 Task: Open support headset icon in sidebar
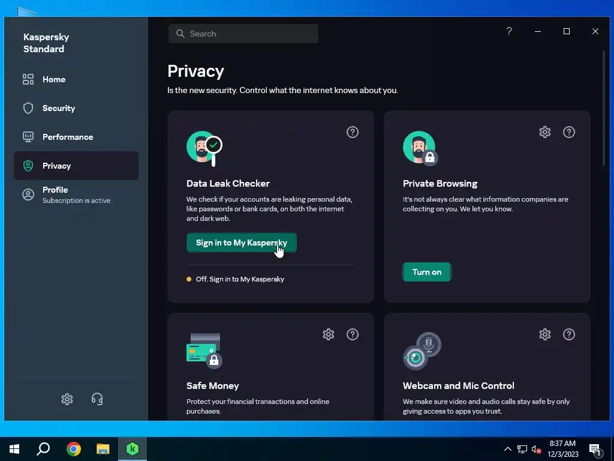pos(97,399)
